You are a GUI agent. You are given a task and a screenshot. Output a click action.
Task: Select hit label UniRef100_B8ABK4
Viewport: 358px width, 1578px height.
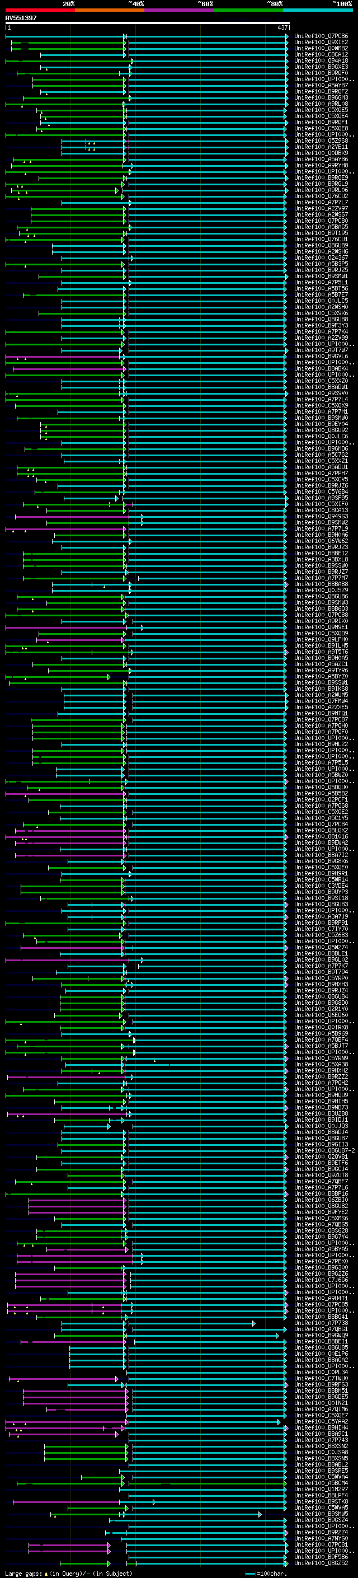click(x=321, y=369)
